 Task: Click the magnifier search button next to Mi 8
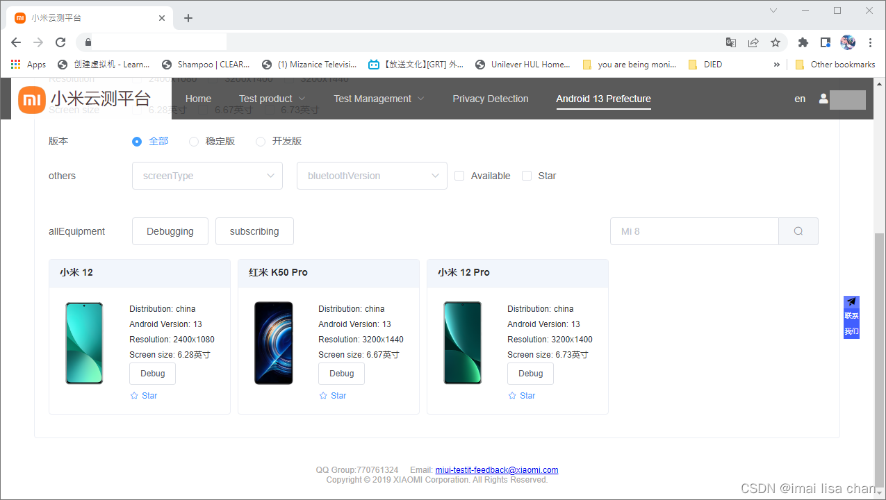click(798, 231)
